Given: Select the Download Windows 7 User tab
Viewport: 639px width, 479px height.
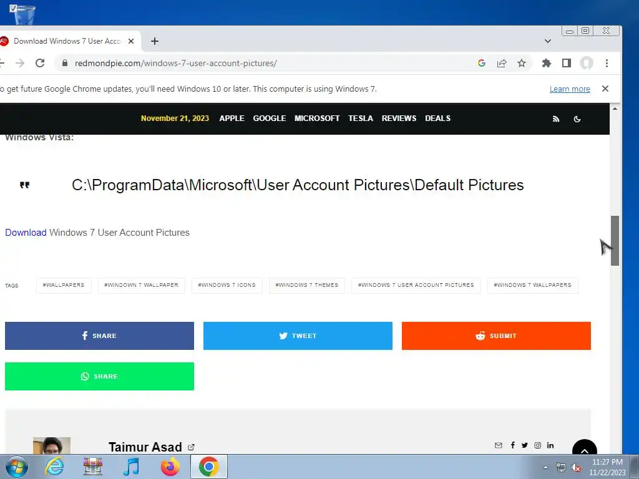Looking at the screenshot, I should tap(67, 41).
